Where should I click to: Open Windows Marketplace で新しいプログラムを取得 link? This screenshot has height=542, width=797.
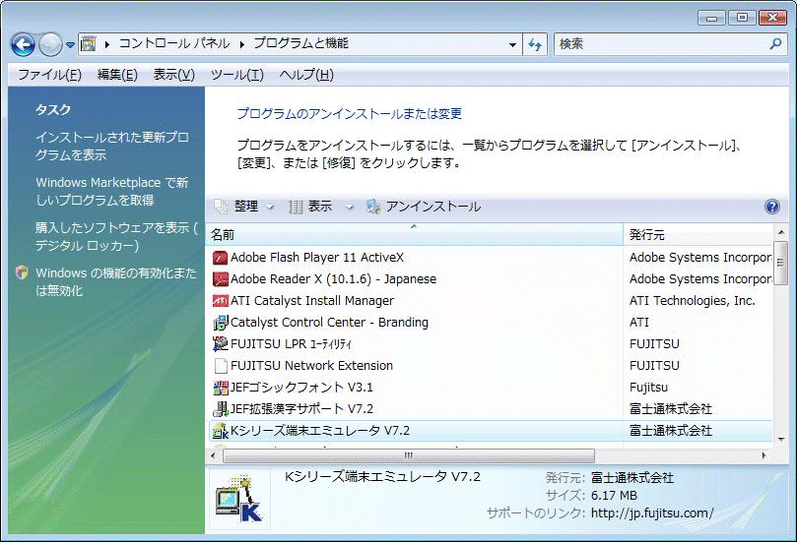pyautogui.click(x=112, y=192)
